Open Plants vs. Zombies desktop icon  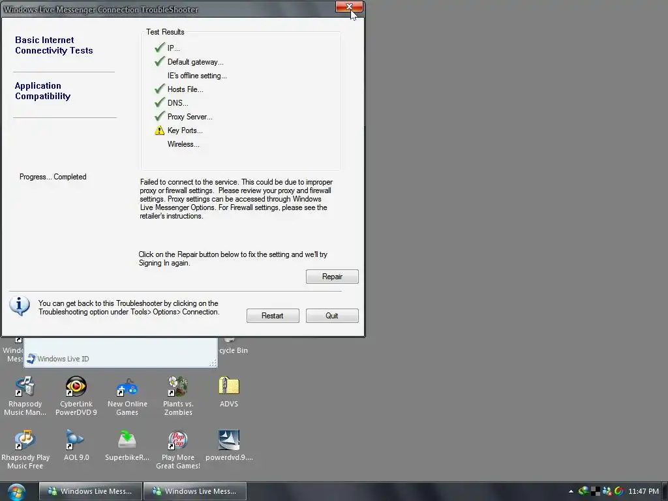(178, 396)
